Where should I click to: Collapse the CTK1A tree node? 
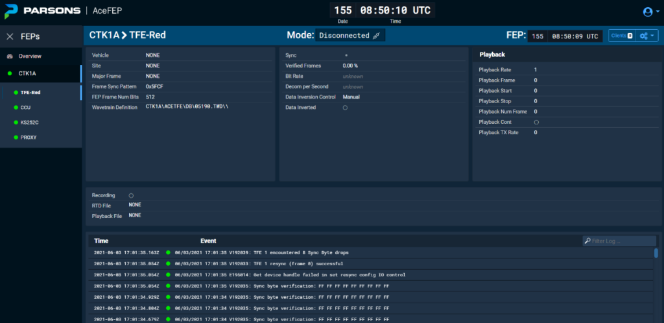coord(27,73)
